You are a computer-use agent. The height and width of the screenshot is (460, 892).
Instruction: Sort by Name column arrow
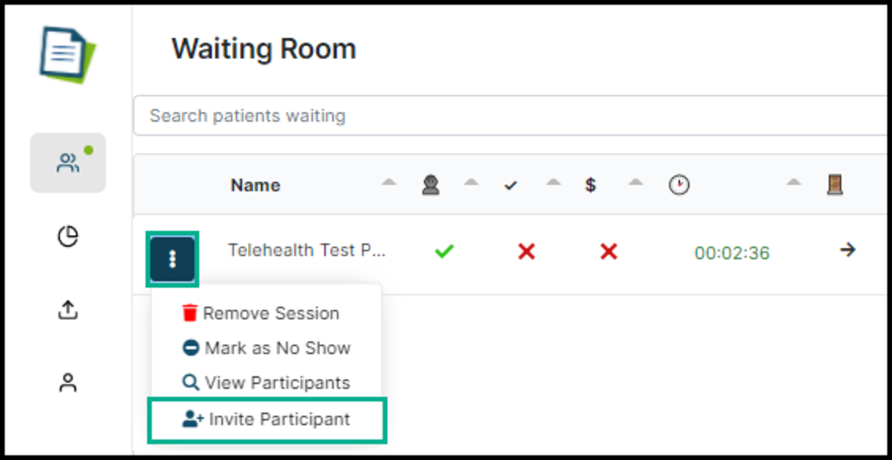pos(388,183)
